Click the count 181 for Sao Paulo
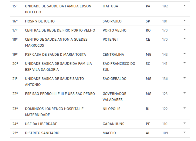The height and width of the screenshot is (141, 196). tap(165, 21)
